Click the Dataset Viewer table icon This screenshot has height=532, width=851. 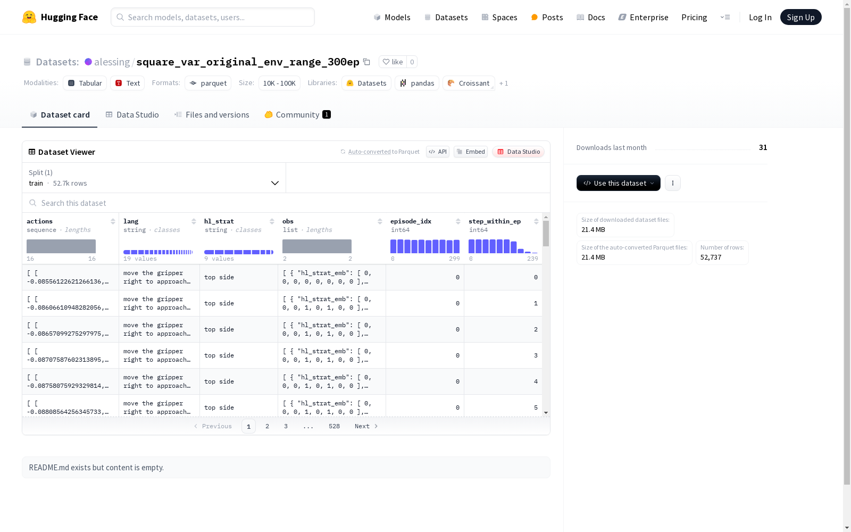click(32, 152)
